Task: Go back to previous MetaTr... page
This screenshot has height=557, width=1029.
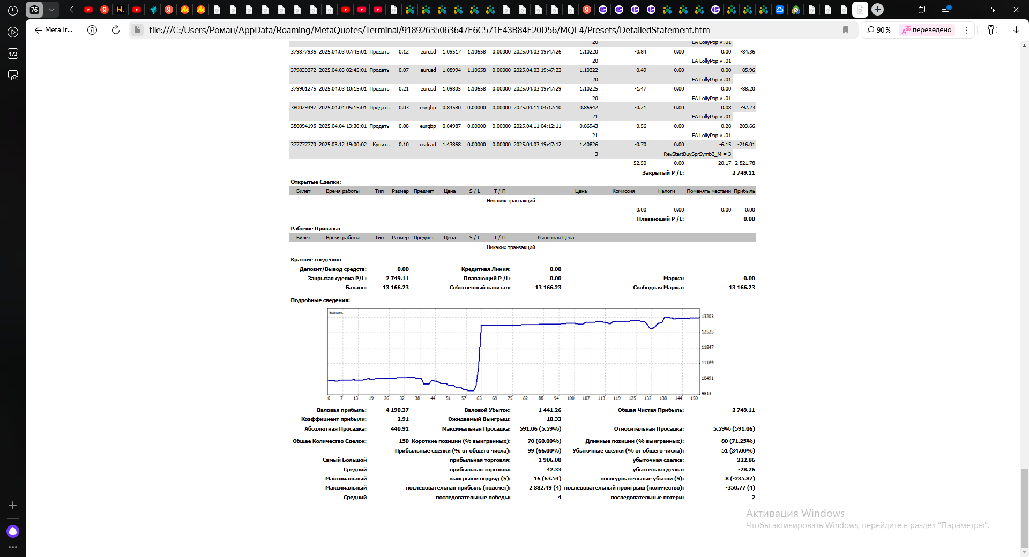Action: (x=54, y=30)
